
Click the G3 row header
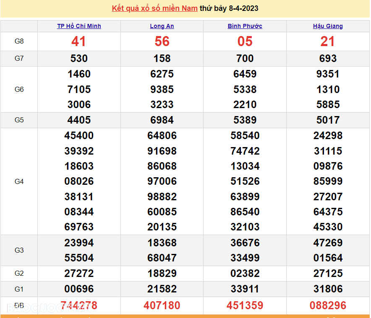click(x=19, y=251)
